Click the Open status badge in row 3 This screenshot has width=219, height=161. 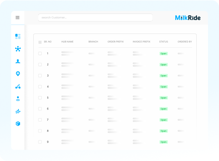point(163,76)
